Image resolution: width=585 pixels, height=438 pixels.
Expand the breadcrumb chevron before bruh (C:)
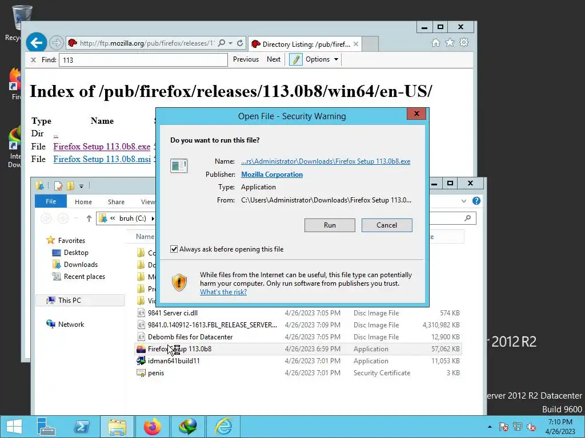[x=113, y=218]
